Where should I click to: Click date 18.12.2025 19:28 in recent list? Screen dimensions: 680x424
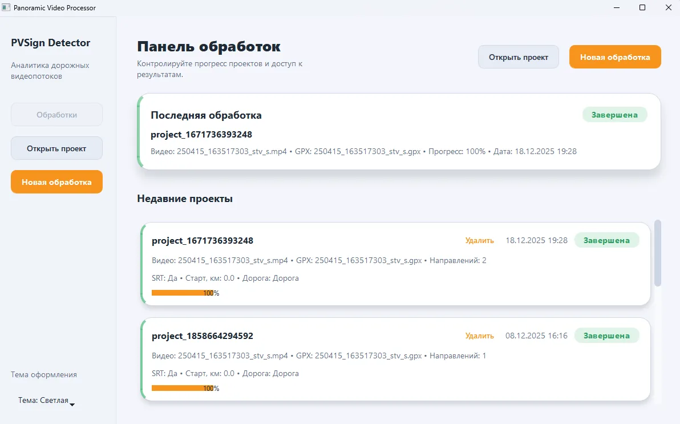click(x=536, y=240)
